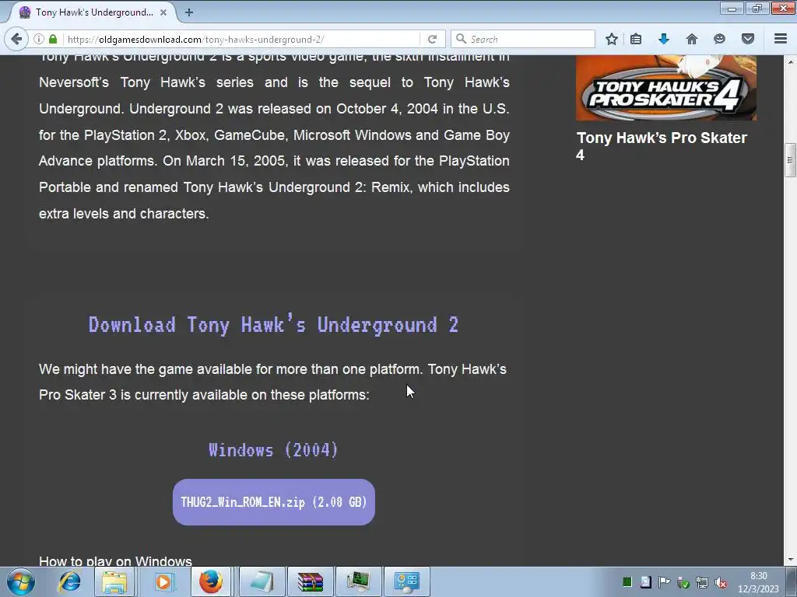The width and height of the screenshot is (797, 597).
Task: Focus the Search box in toolbar
Action: pyautogui.click(x=523, y=39)
